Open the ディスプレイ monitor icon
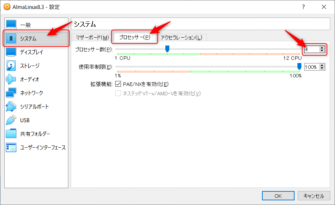335x205 pixels. click(11, 52)
